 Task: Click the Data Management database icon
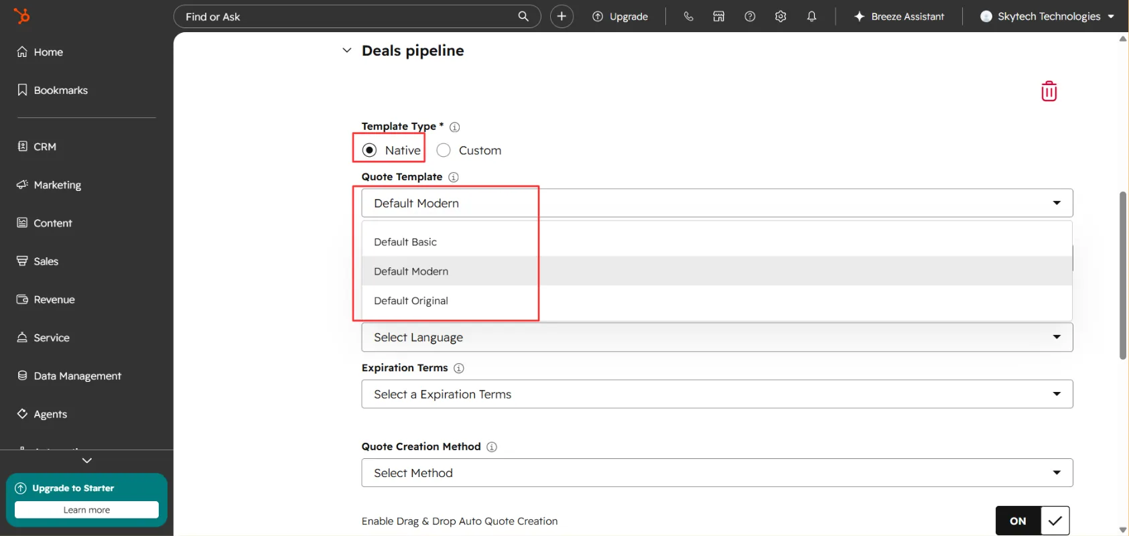[22, 375]
